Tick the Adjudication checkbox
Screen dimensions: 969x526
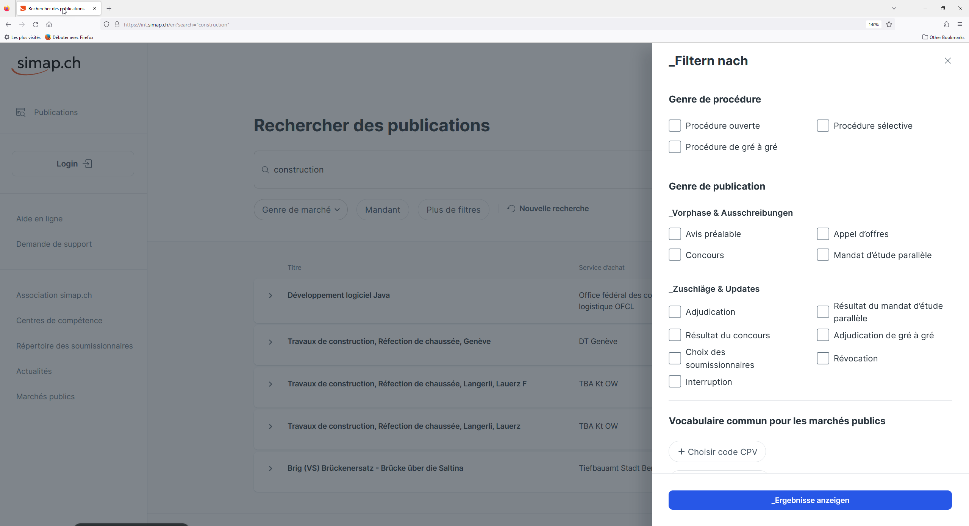tap(675, 312)
